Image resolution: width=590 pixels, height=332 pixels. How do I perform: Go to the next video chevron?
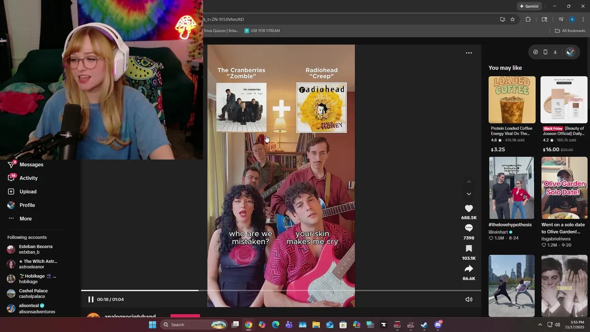click(x=469, y=194)
